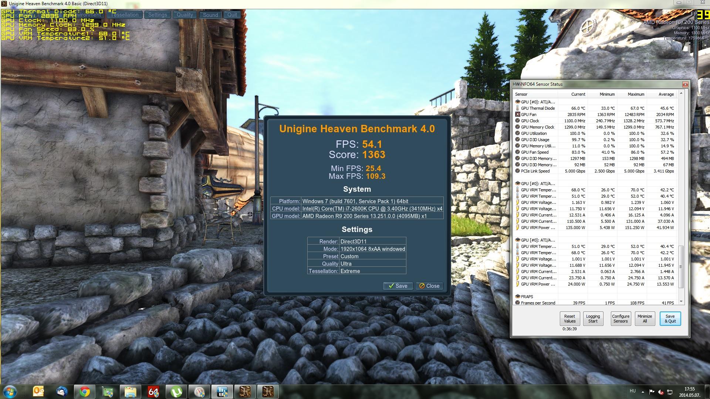Screen dimensions: 710x399
Task: Click Reset Values in HWiNFO64
Action: point(569,318)
